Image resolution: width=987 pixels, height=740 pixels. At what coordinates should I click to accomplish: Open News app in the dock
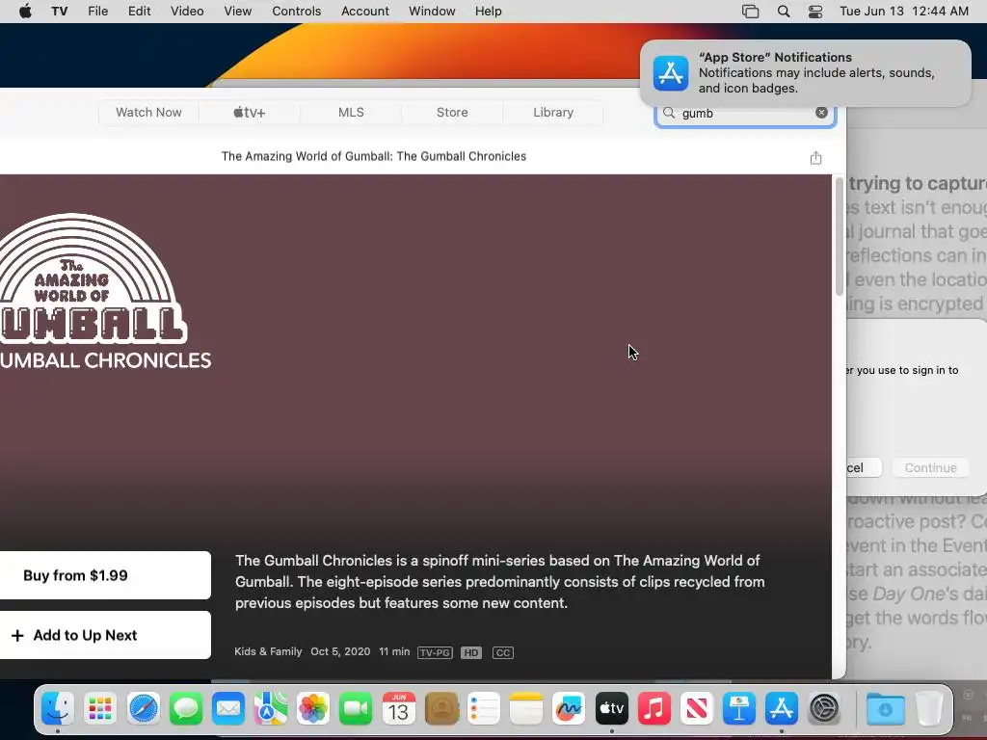coord(696,708)
